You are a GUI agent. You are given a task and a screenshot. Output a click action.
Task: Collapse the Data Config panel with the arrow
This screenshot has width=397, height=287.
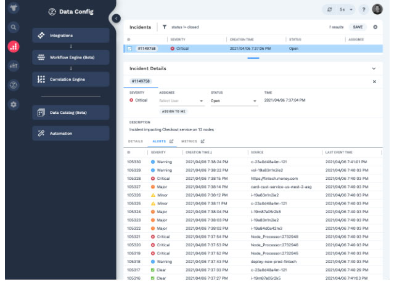(117, 18)
